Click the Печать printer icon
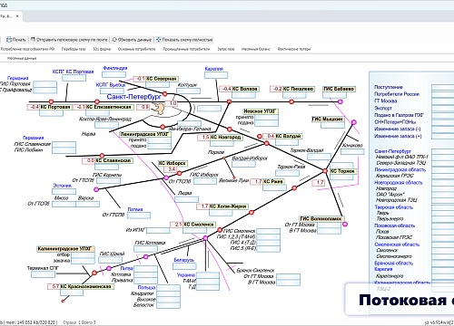Image resolution: width=454 pixels, height=326 pixels. tap(9, 40)
